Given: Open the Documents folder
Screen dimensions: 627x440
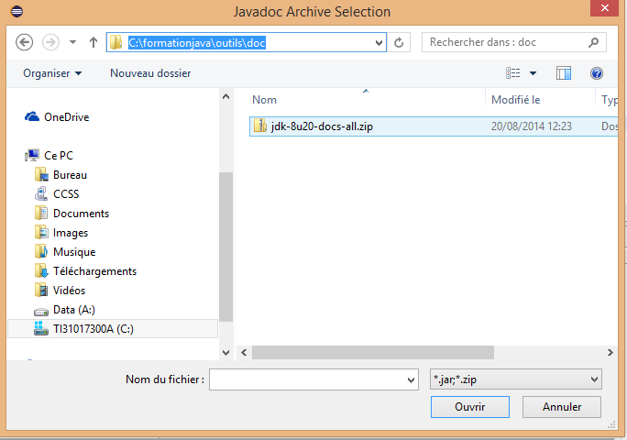Looking at the screenshot, I should [x=82, y=214].
